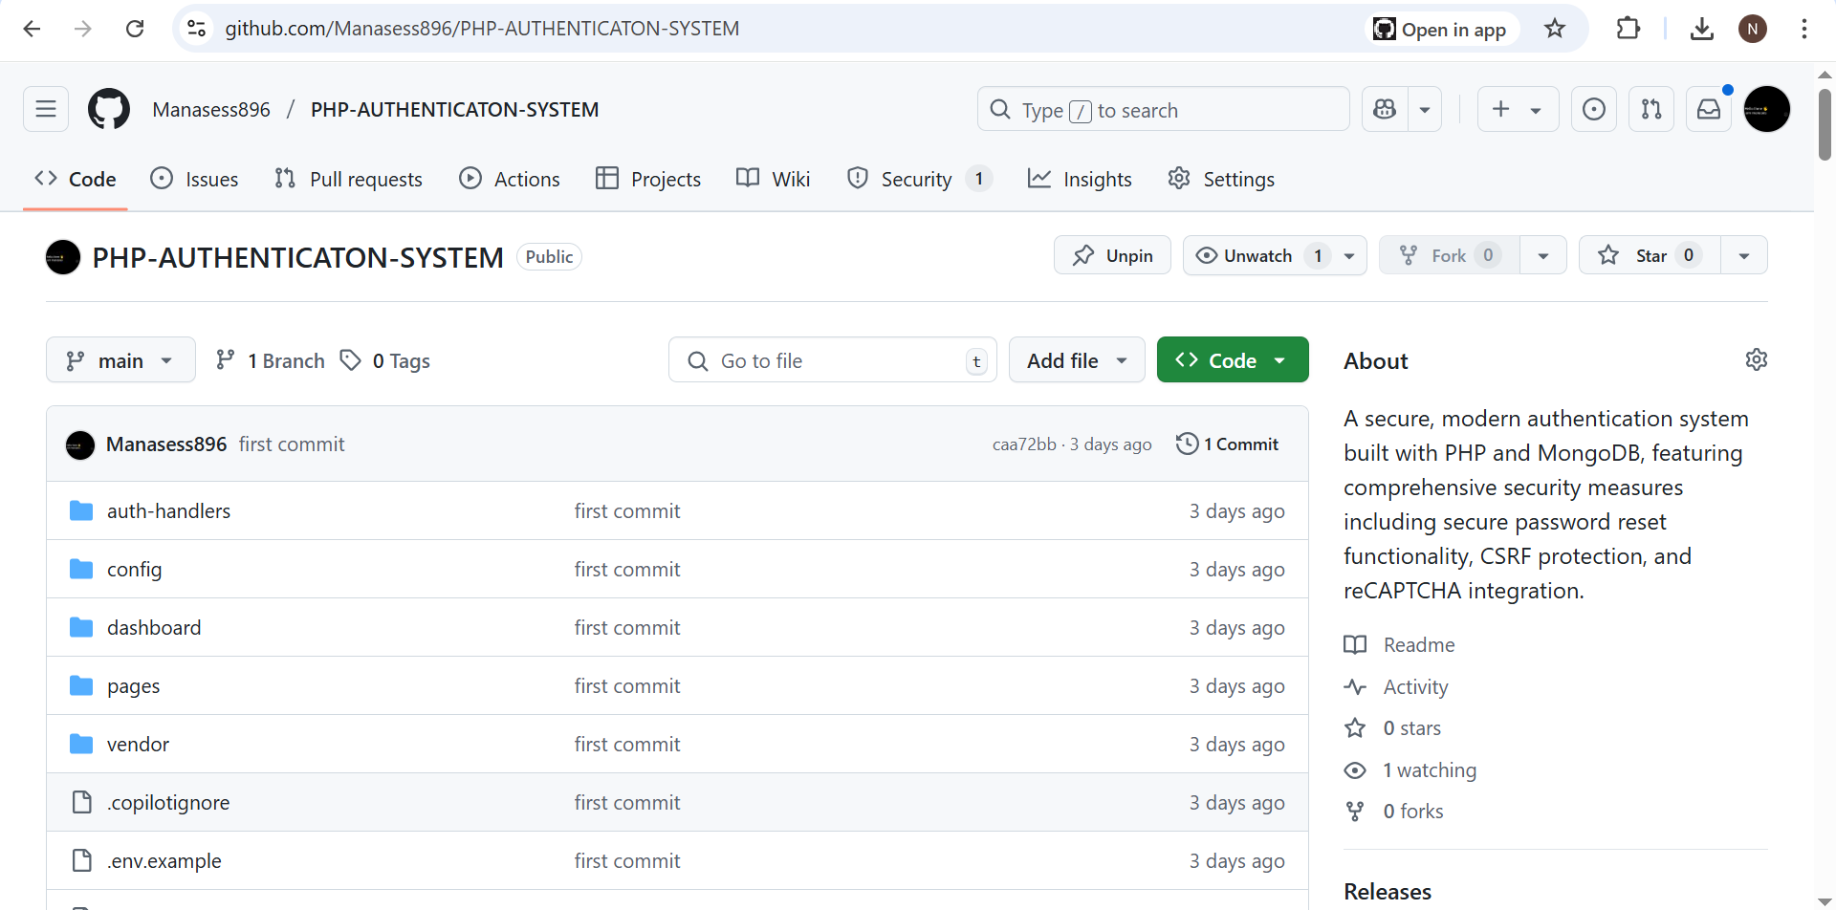Expand the Add file dropdown
This screenshot has height=910, width=1836.
tap(1077, 360)
